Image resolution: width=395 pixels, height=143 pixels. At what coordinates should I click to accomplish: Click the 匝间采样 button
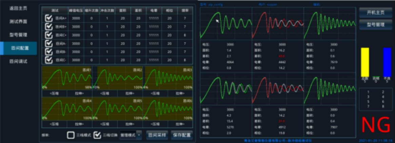point(157,135)
